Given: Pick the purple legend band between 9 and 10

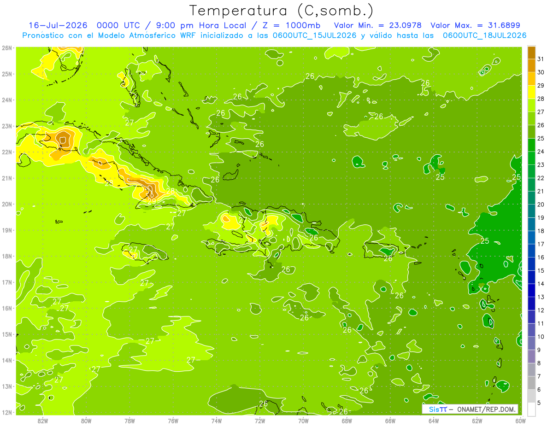Looking at the screenshot, I should pyautogui.click(x=531, y=343).
